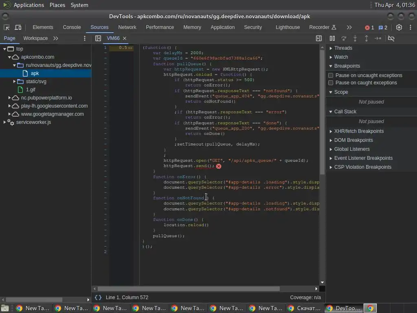Screen dimensions: 417x313
Task: Open the Console tab
Action: [x=72, y=27]
